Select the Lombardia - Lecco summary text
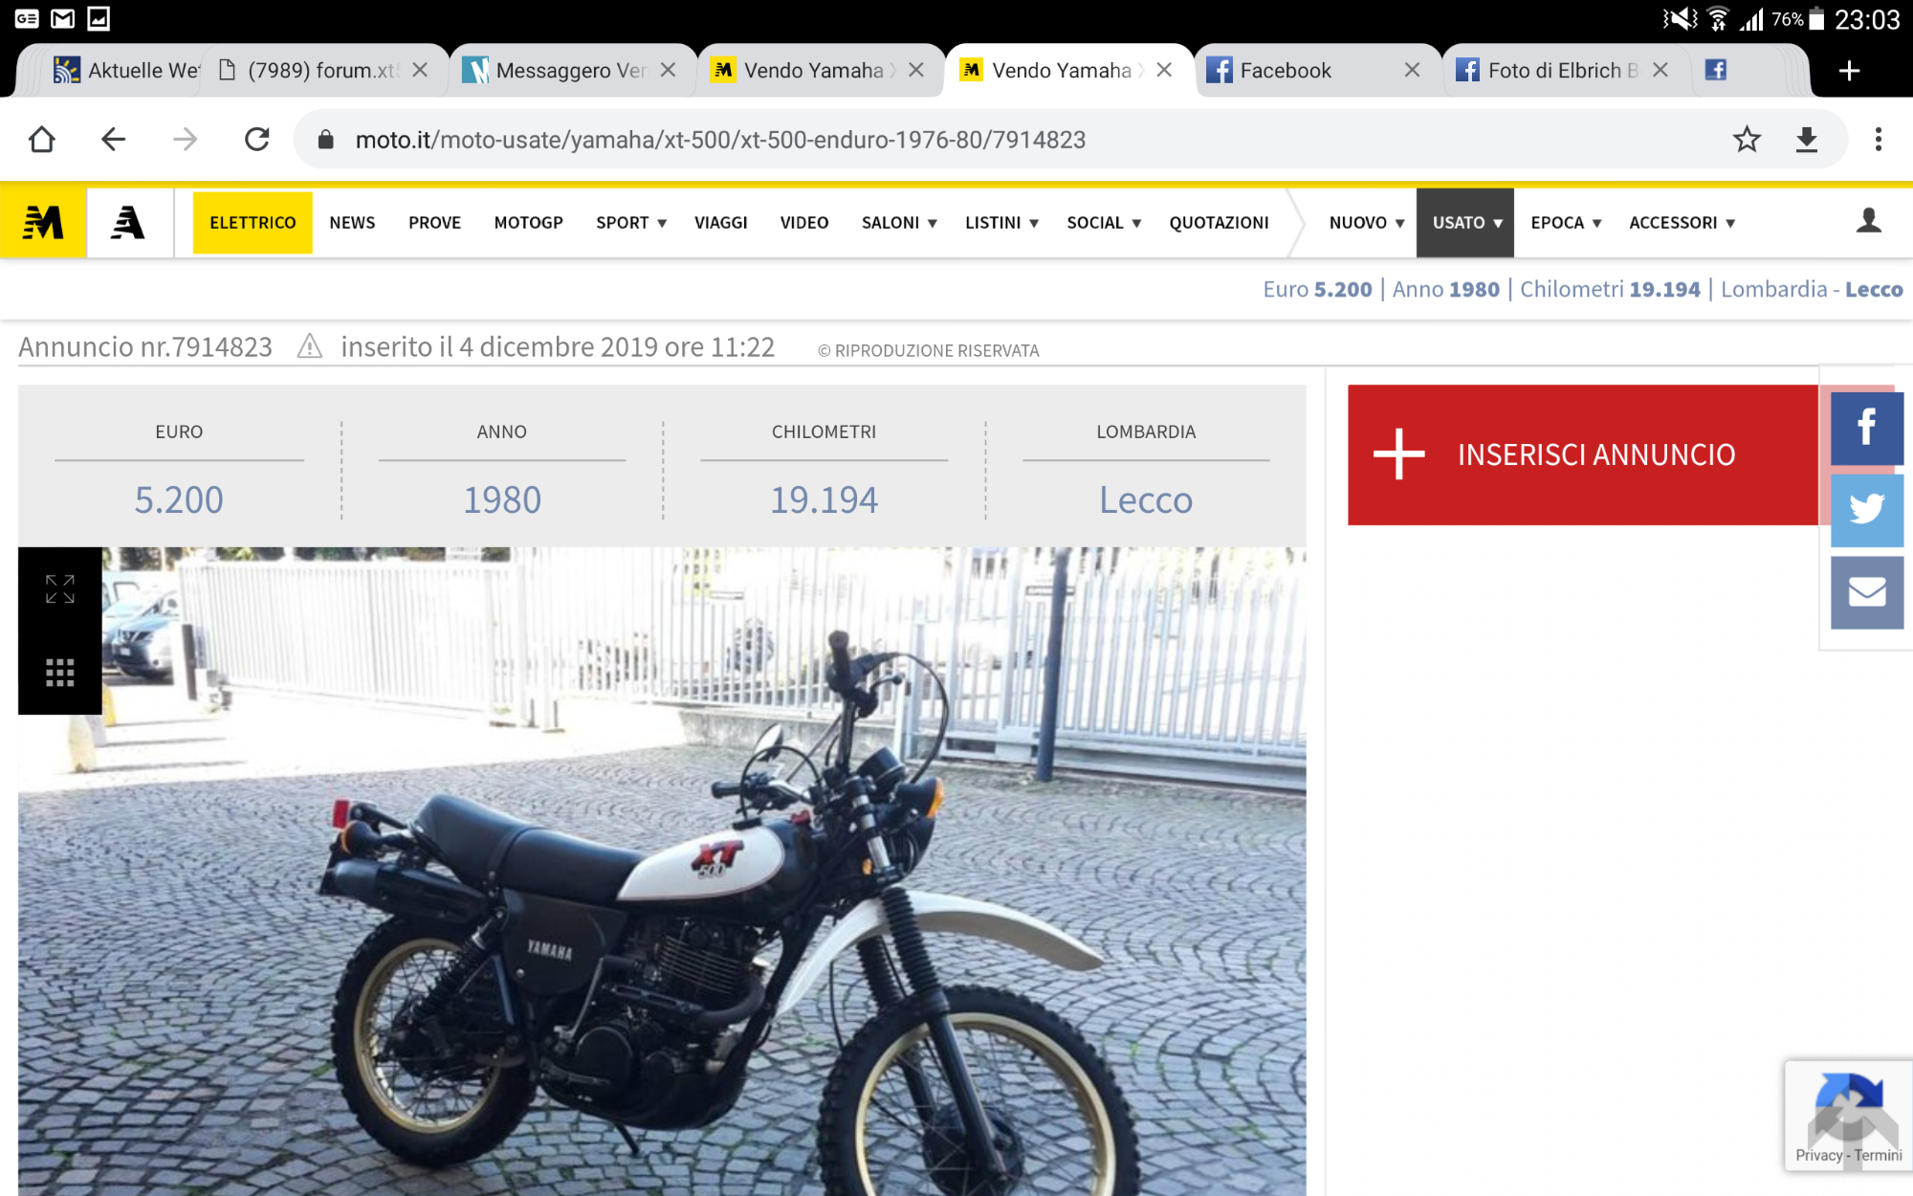 [x=1812, y=289]
